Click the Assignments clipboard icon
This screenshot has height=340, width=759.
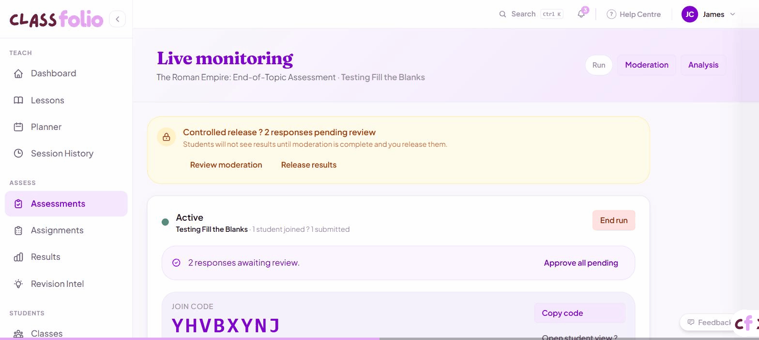click(x=18, y=230)
